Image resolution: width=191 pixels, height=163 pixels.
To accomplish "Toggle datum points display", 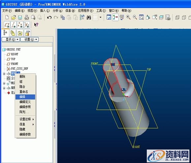I will click(x=20, y=25).
